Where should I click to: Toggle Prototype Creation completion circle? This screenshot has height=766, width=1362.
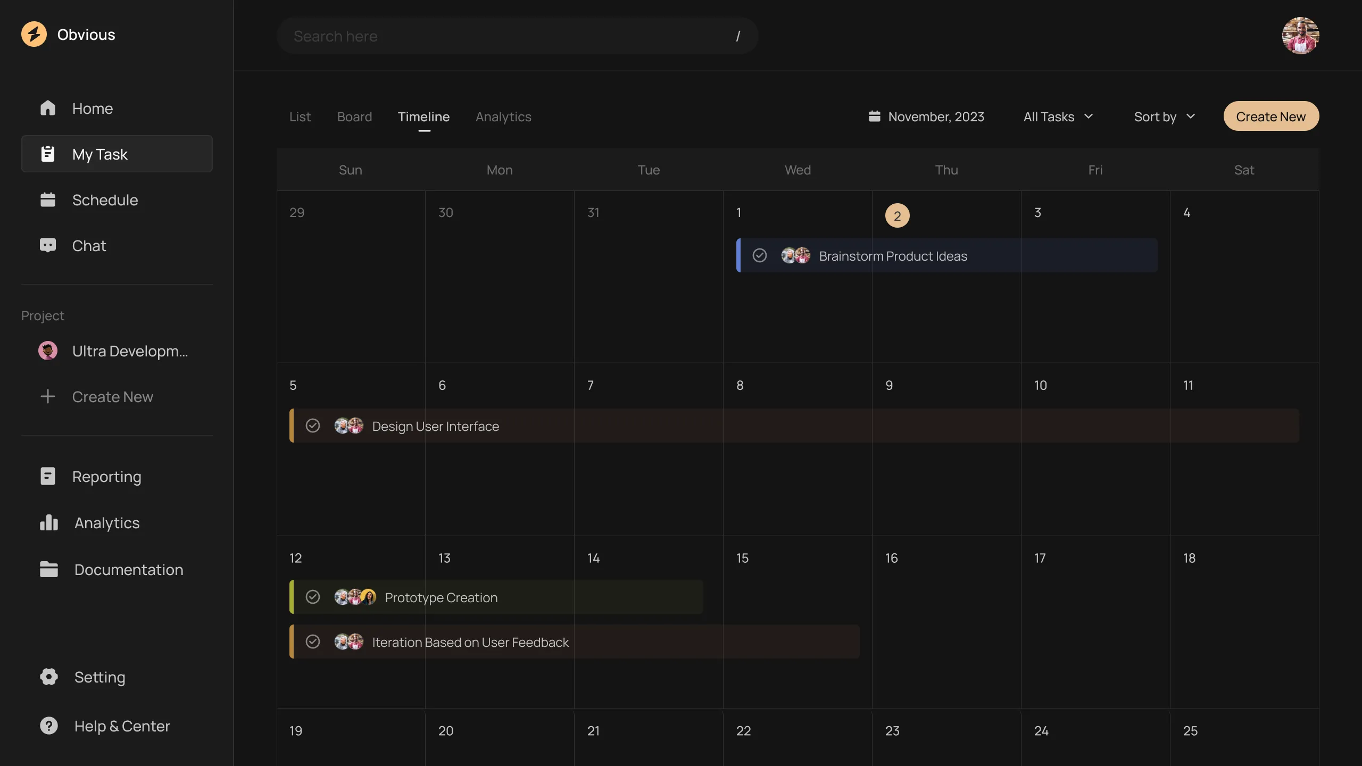(x=313, y=597)
